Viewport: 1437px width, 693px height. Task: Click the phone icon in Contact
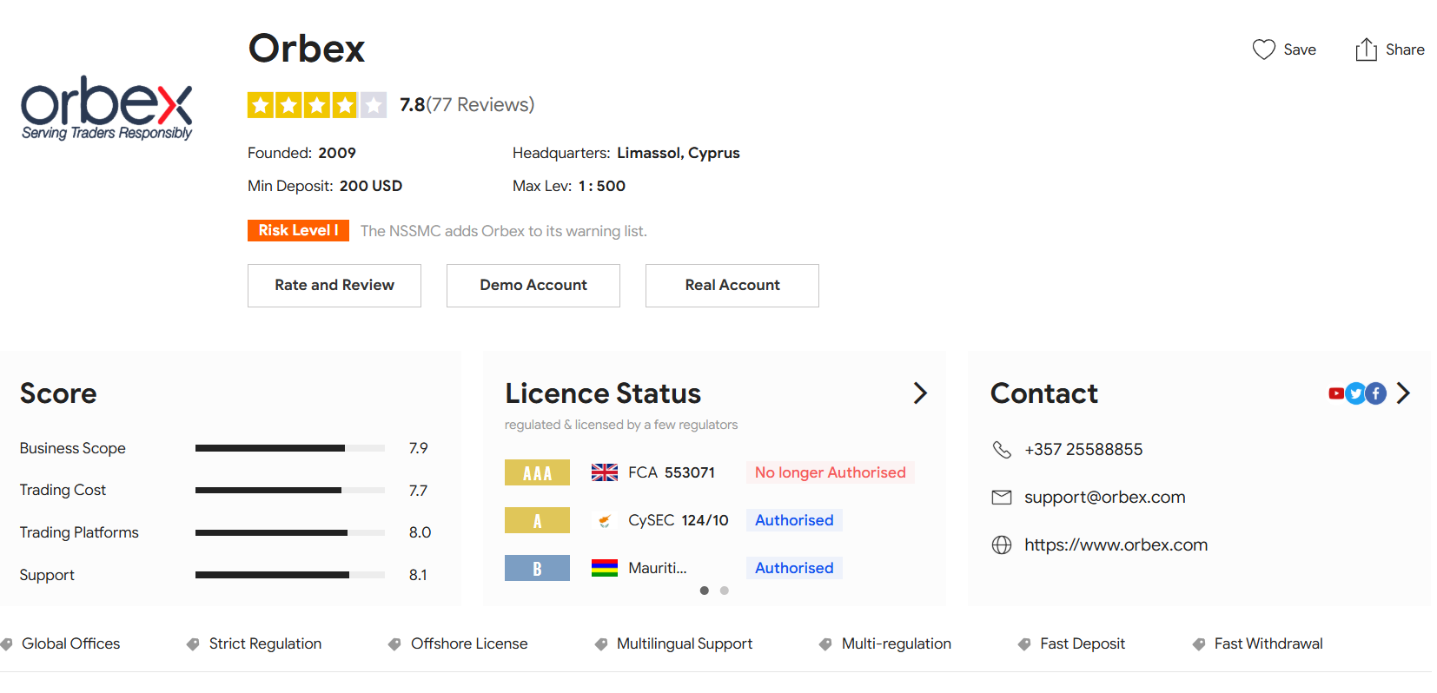[1002, 450]
